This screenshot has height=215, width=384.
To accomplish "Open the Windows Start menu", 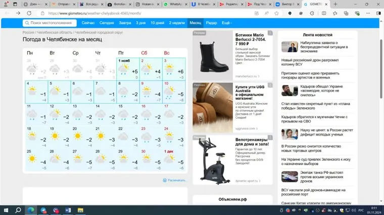I will pos(6,210).
